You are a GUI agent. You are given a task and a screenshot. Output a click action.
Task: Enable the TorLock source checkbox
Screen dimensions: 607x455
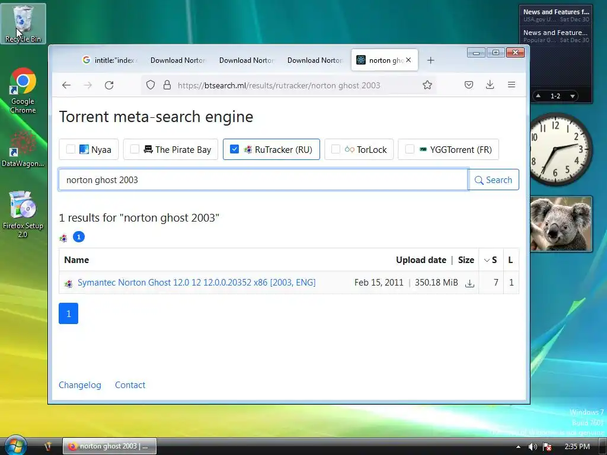point(336,149)
